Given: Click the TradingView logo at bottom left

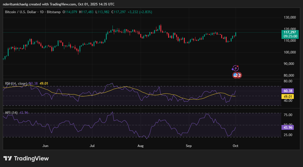Looking at the screenshot, I should click(26, 158).
